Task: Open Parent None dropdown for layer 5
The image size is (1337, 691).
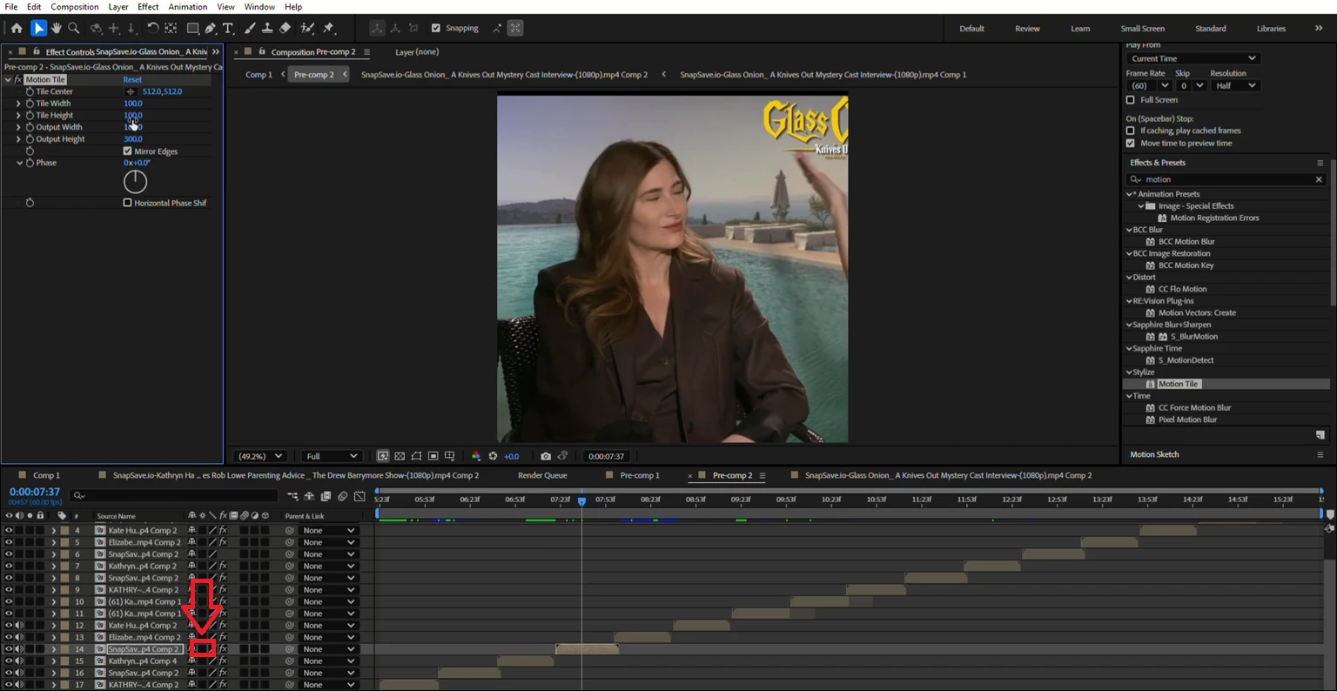Action: click(328, 542)
